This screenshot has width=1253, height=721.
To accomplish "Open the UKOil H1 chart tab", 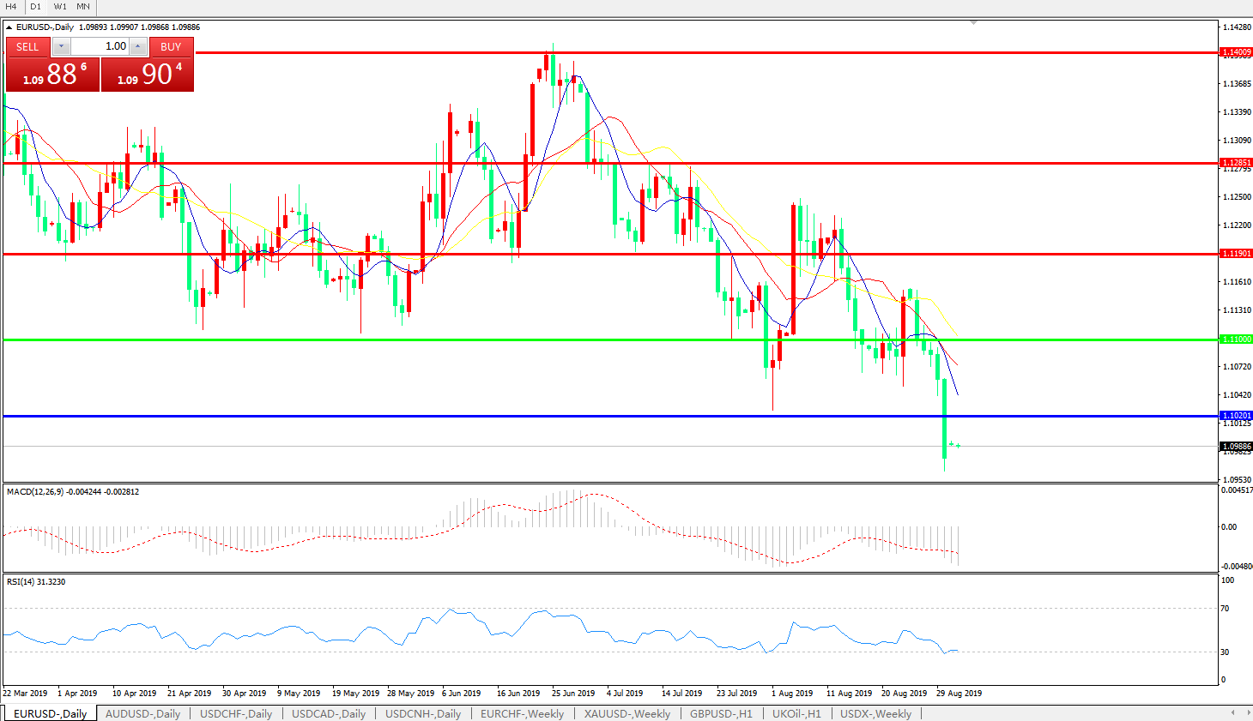I will point(796,713).
